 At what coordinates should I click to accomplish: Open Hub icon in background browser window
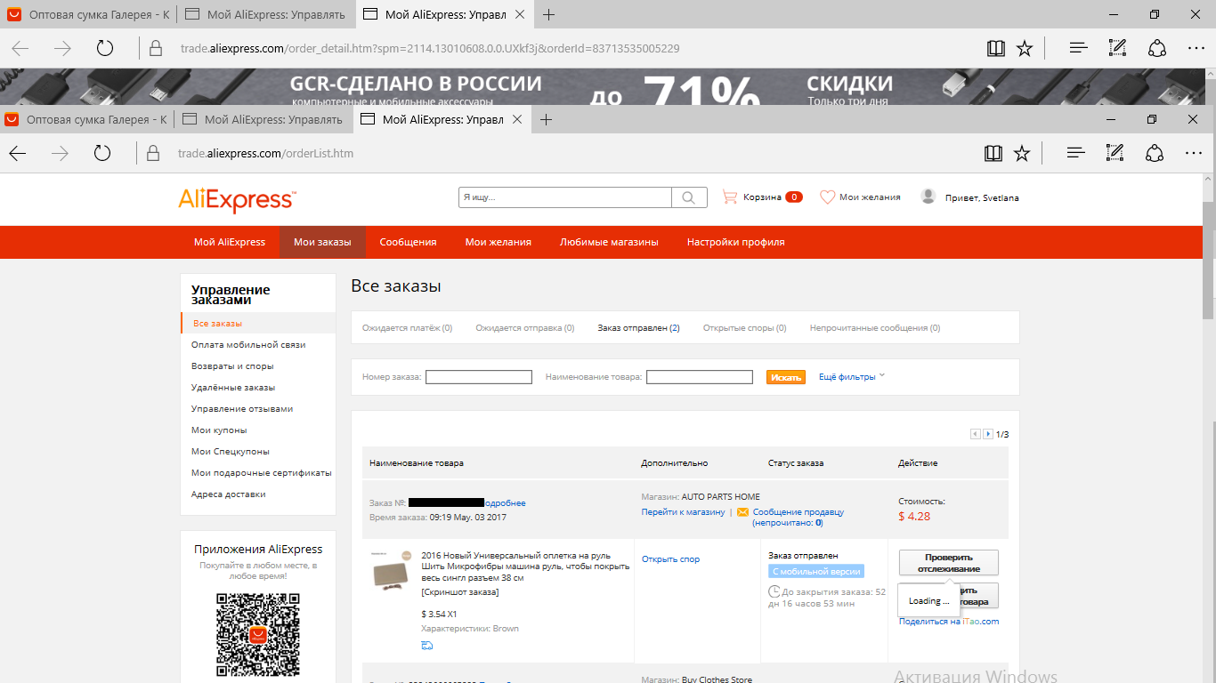(x=1079, y=48)
